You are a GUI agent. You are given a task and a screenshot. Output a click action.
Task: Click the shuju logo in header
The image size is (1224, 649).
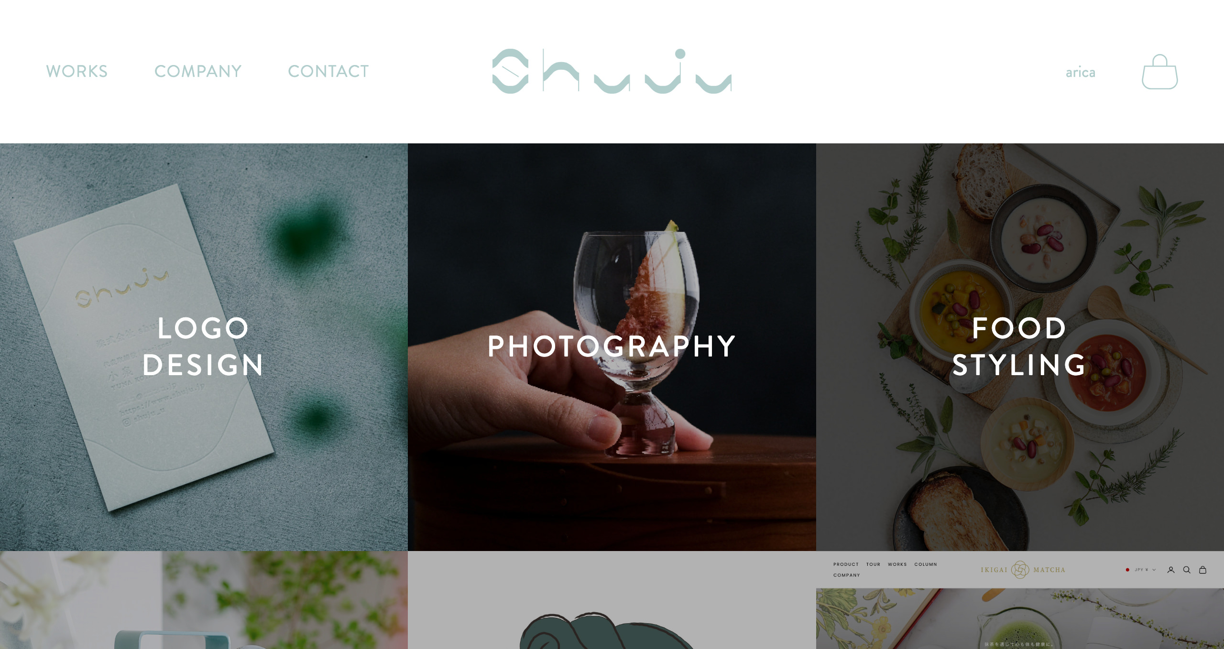coord(612,71)
